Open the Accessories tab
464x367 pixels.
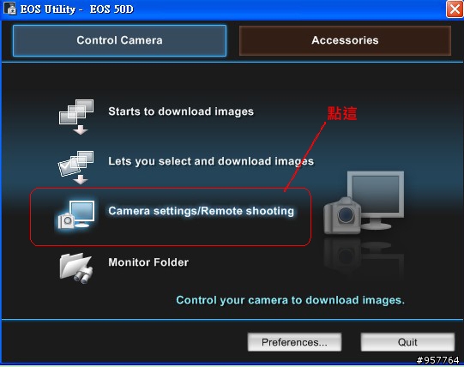[345, 40]
